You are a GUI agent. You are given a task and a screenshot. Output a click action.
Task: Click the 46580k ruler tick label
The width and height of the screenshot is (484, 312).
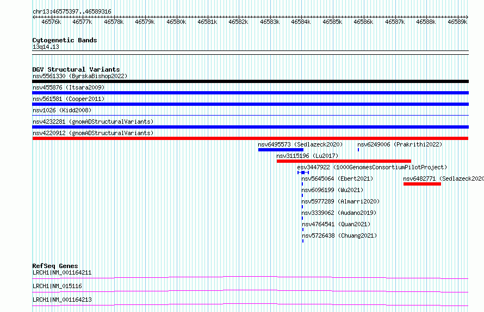tap(176, 22)
